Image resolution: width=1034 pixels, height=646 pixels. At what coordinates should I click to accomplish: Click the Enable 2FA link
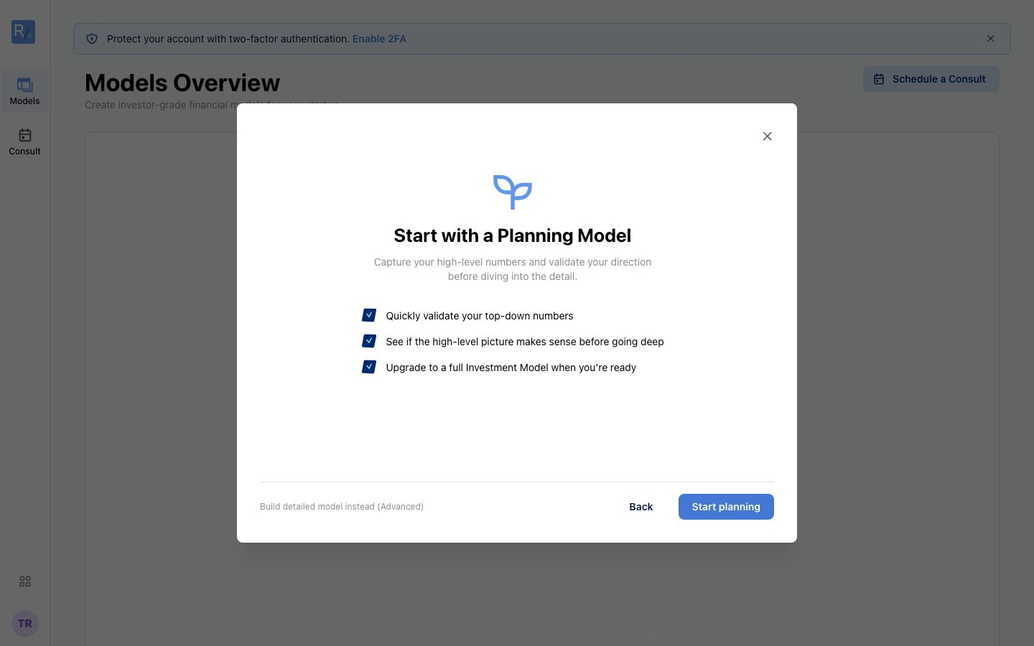(x=379, y=39)
